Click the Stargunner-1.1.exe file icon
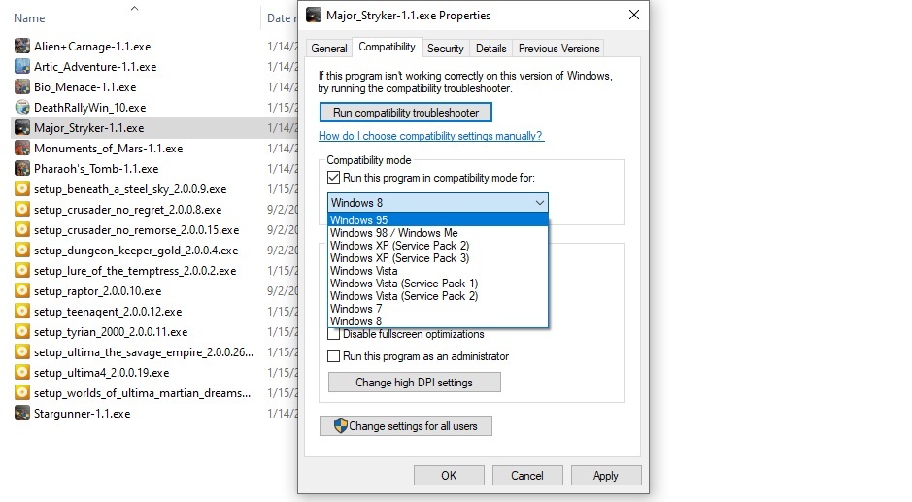This screenshot has width=912, height=502. pyautogui.click(x=22, y=413)
